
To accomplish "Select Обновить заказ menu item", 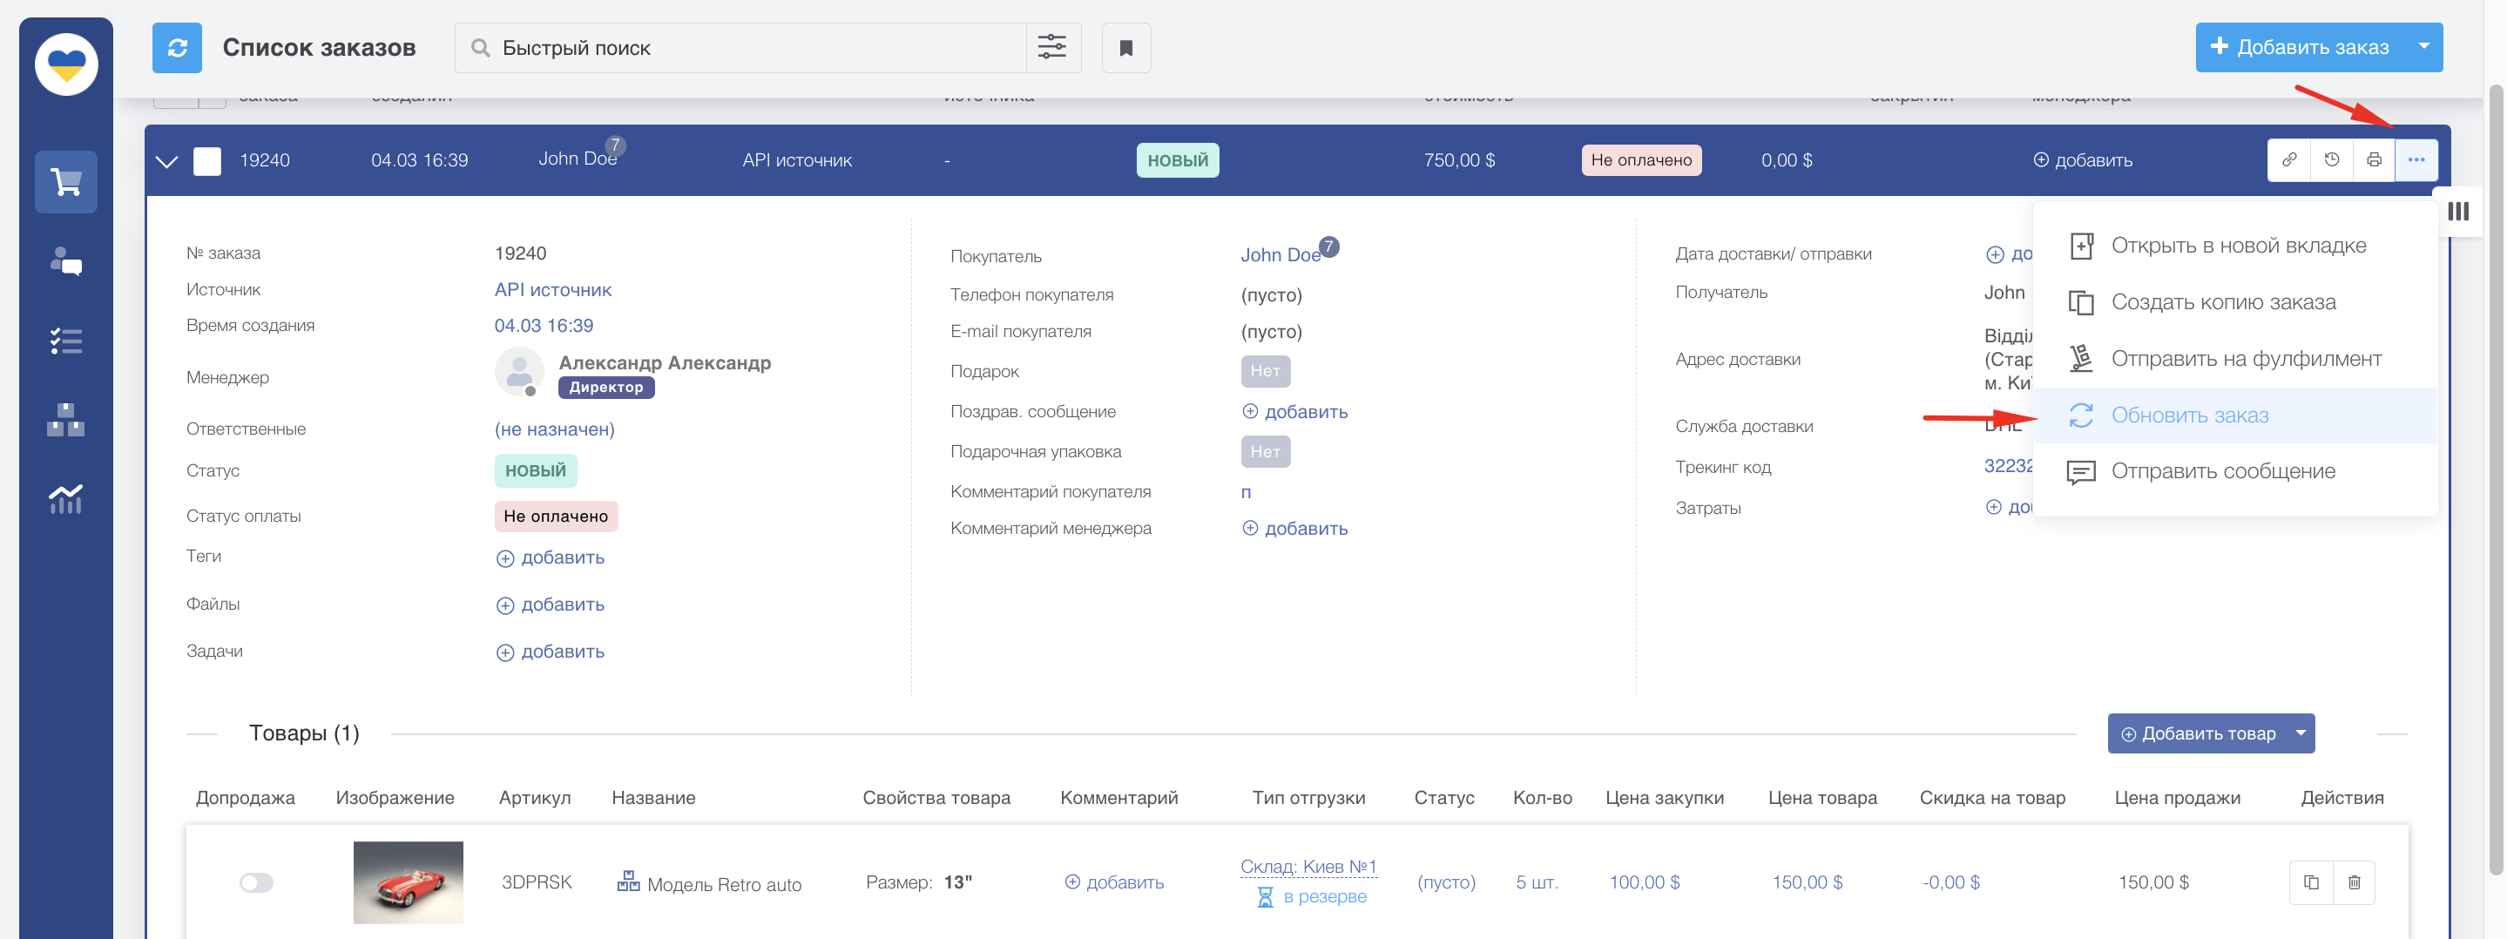I will click(x=2235, y=415).
